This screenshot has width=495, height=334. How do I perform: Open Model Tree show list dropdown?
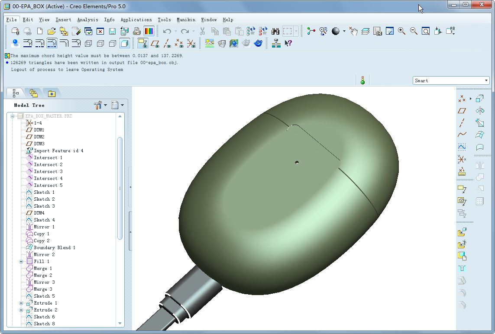pos(117,105)
